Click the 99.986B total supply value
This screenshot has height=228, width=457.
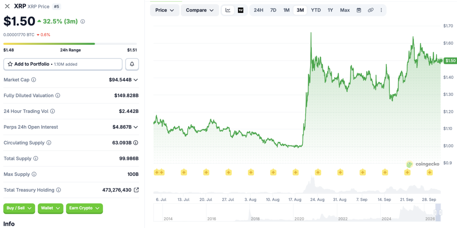[129, 159]
